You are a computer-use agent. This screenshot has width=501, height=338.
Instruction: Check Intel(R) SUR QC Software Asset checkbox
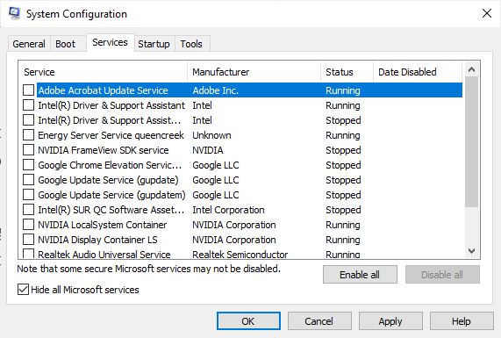point(28,210)
